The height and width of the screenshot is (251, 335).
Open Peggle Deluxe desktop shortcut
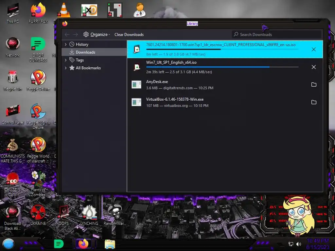point(38,81)
